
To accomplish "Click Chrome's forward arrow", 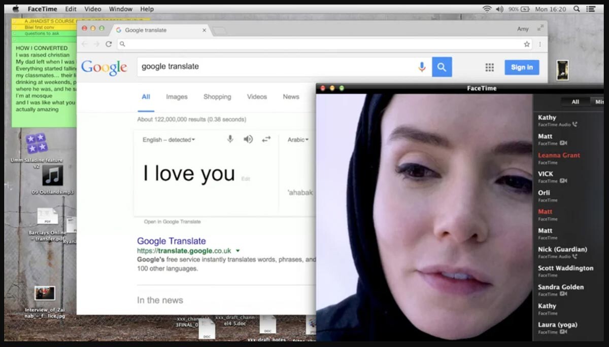I will 96,44.
